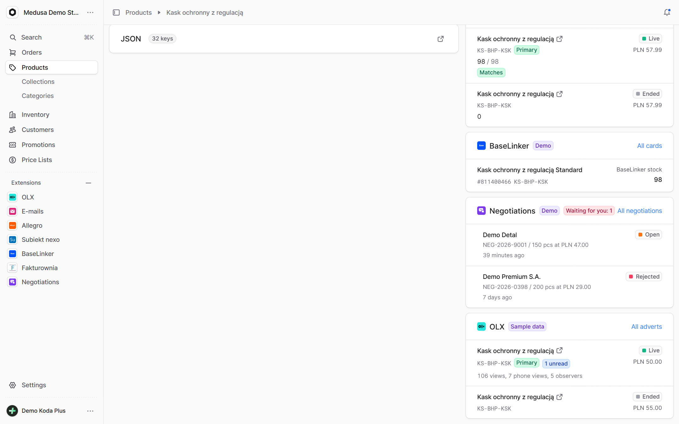Click the Medusa store logo
This screenshot has height=424, width=679.
12,13
